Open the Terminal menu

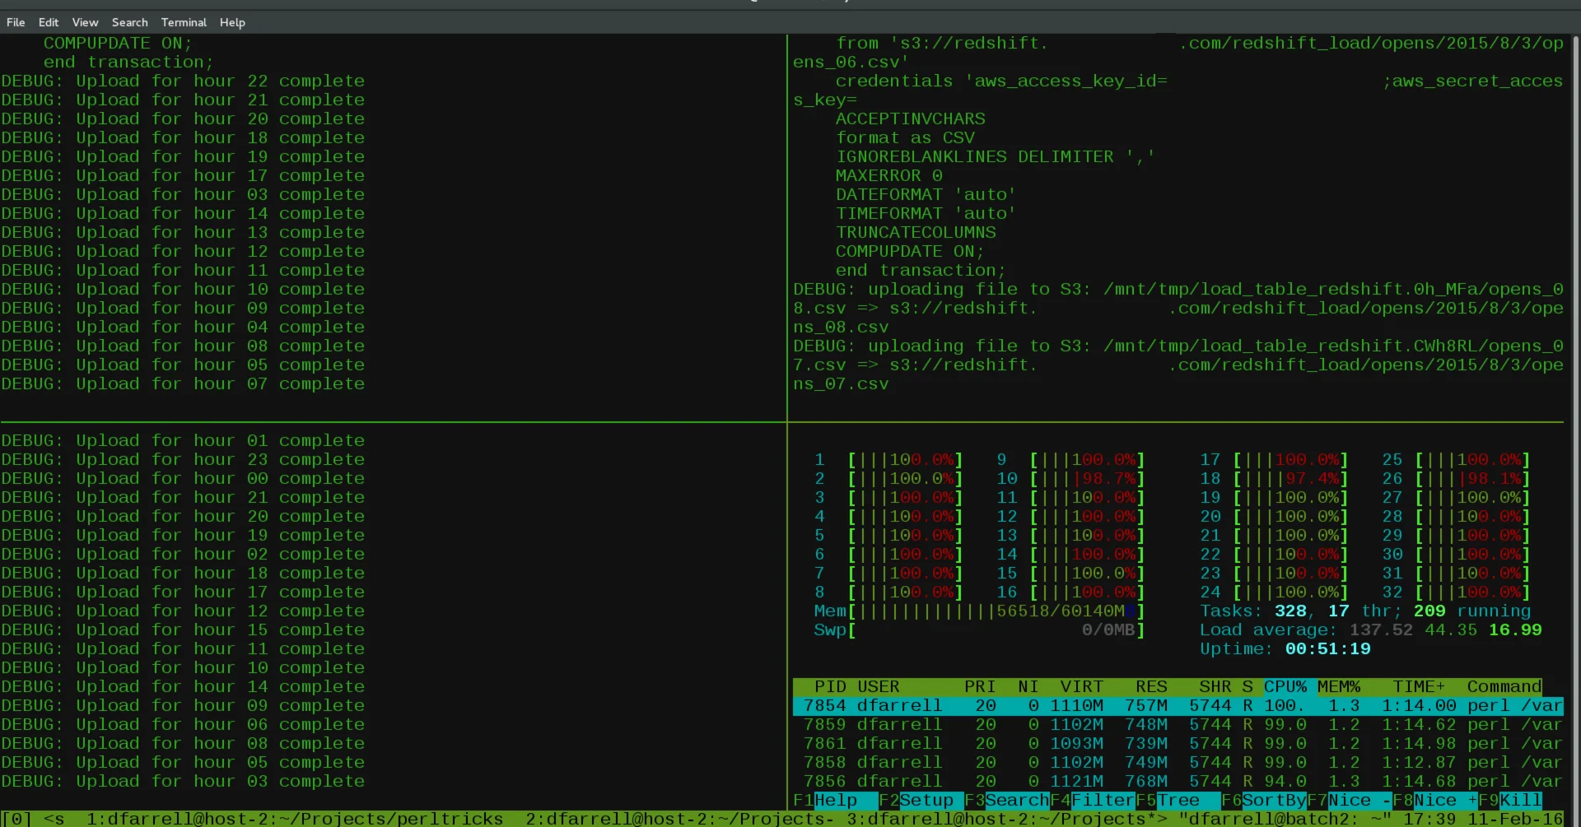(x=184, y=22)
